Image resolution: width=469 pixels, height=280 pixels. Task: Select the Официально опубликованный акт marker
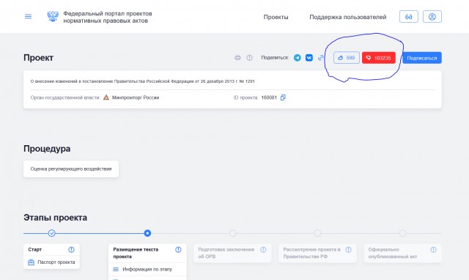coord(402,233)
